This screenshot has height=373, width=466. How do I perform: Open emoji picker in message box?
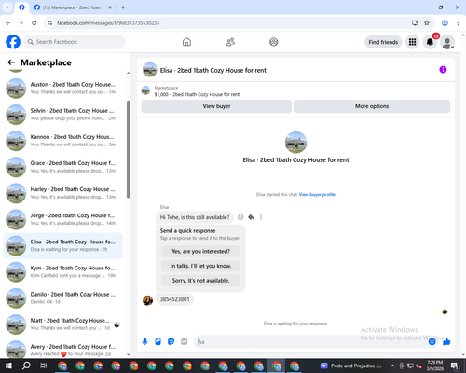coord(432,342)
